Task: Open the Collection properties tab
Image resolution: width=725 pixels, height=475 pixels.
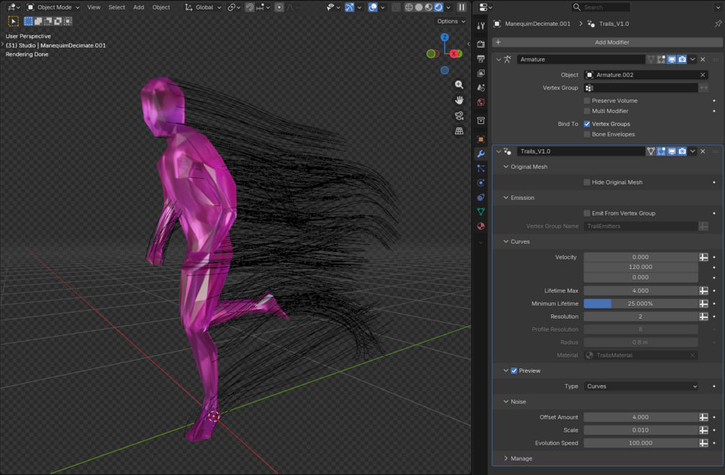Action: (481, 120)
